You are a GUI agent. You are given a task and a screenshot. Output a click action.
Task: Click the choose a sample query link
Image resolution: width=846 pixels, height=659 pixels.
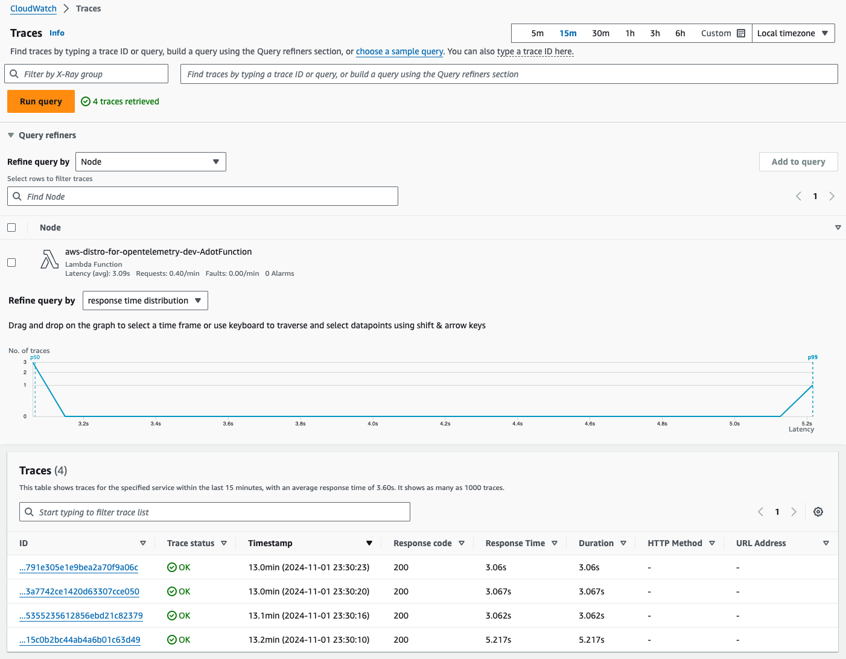tap(399, 51)
